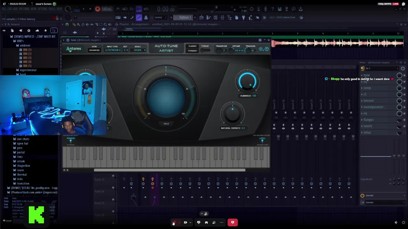This screenshot has height=229, width=408.
Task: Expand the one shots folder
Action: click(21, 139)
